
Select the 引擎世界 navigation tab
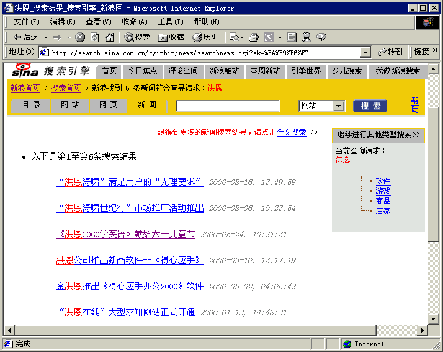(307, 71)
